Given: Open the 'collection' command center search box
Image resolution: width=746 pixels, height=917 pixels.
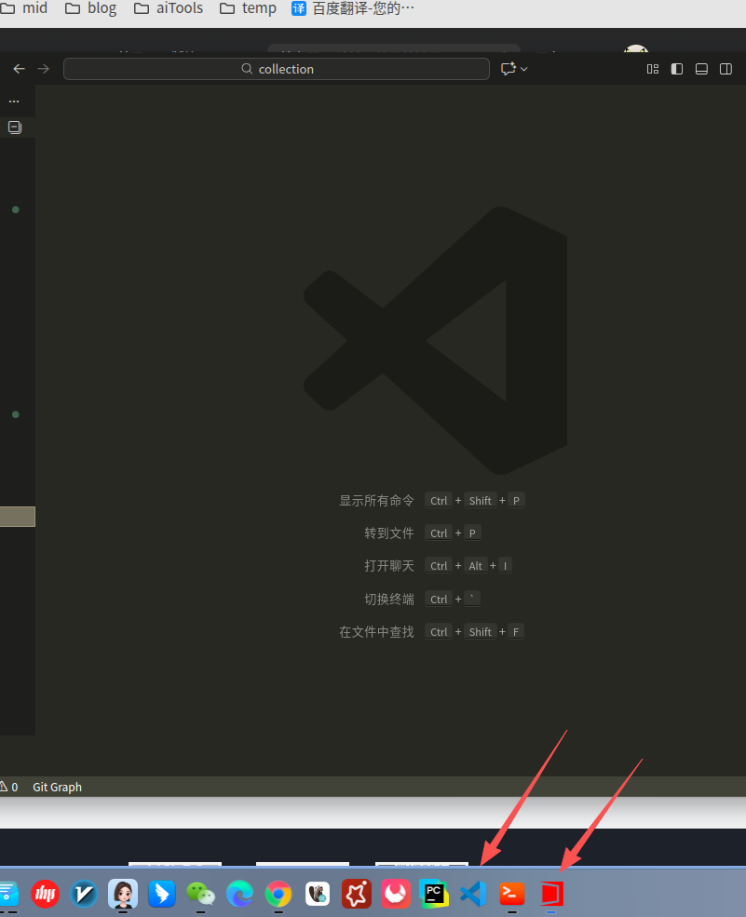Looking at the screenshot, I should pos(277,69).
